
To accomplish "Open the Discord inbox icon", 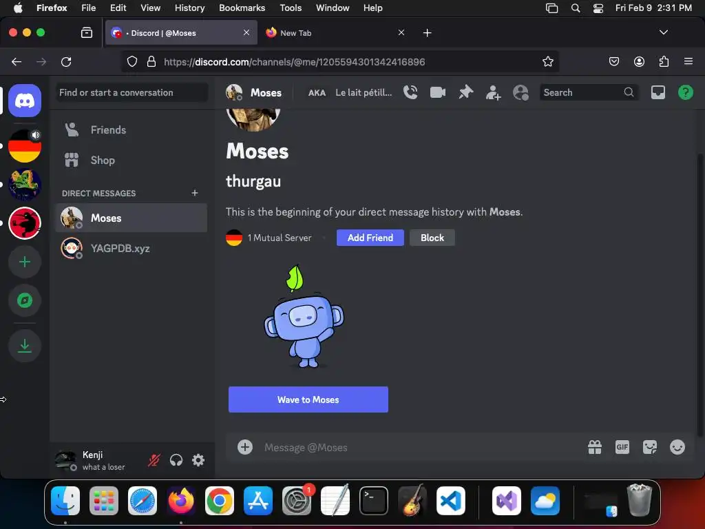I will [657, 92].
